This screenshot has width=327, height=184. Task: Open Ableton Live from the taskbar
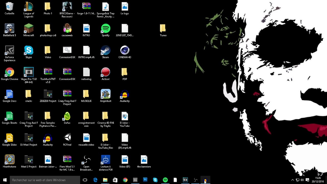135,180
